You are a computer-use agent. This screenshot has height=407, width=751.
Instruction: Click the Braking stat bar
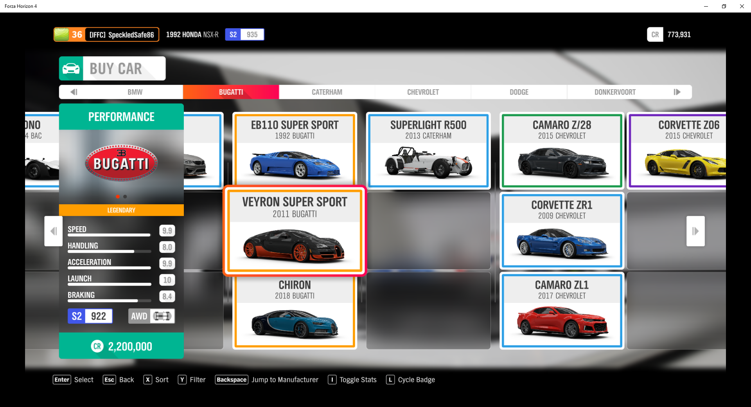109,301
